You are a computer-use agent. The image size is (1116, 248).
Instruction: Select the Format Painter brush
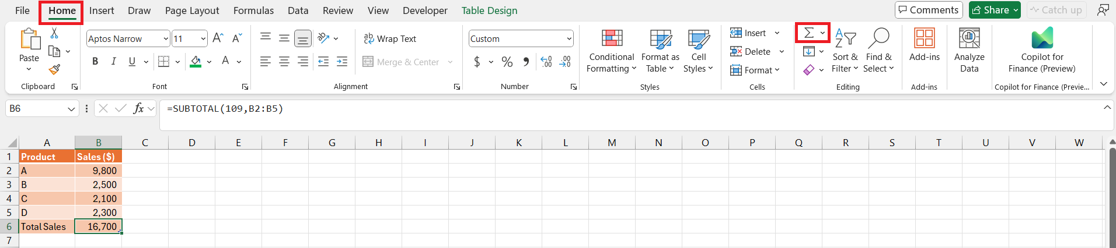[54, 69]
